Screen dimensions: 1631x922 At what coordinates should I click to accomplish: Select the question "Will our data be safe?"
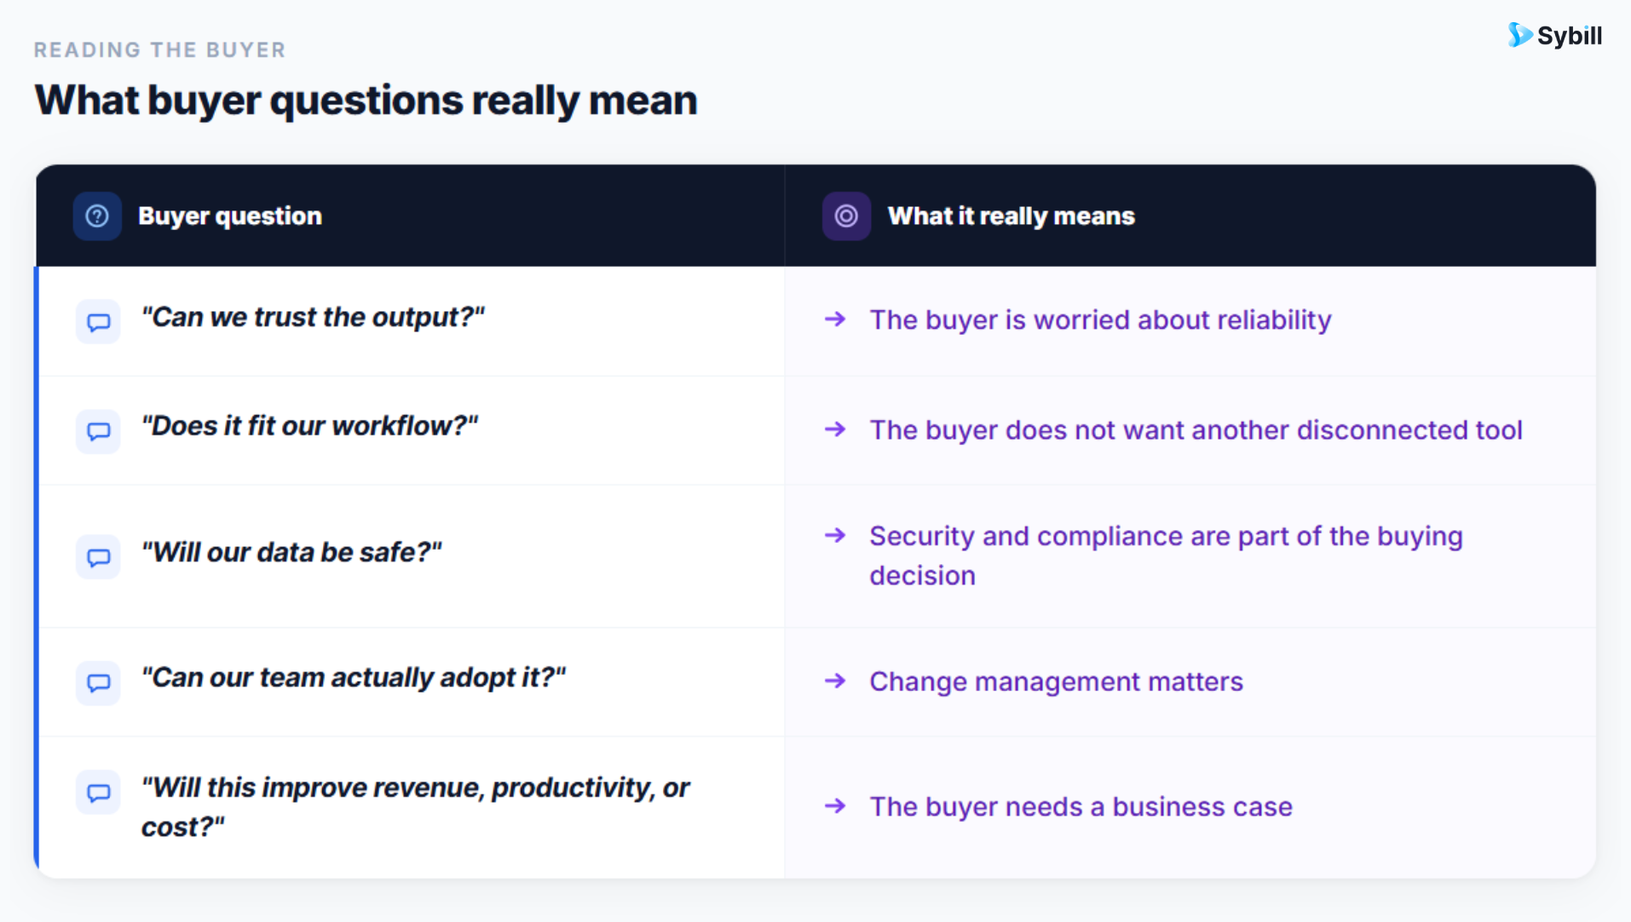(291, 552)
